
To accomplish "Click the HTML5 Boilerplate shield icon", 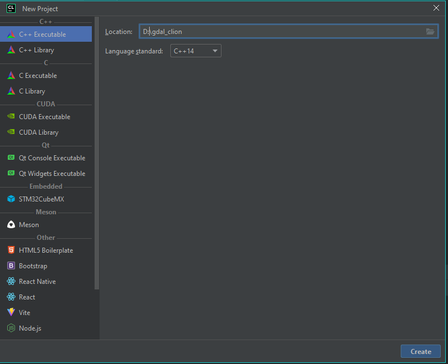I will tap(11, 250).
